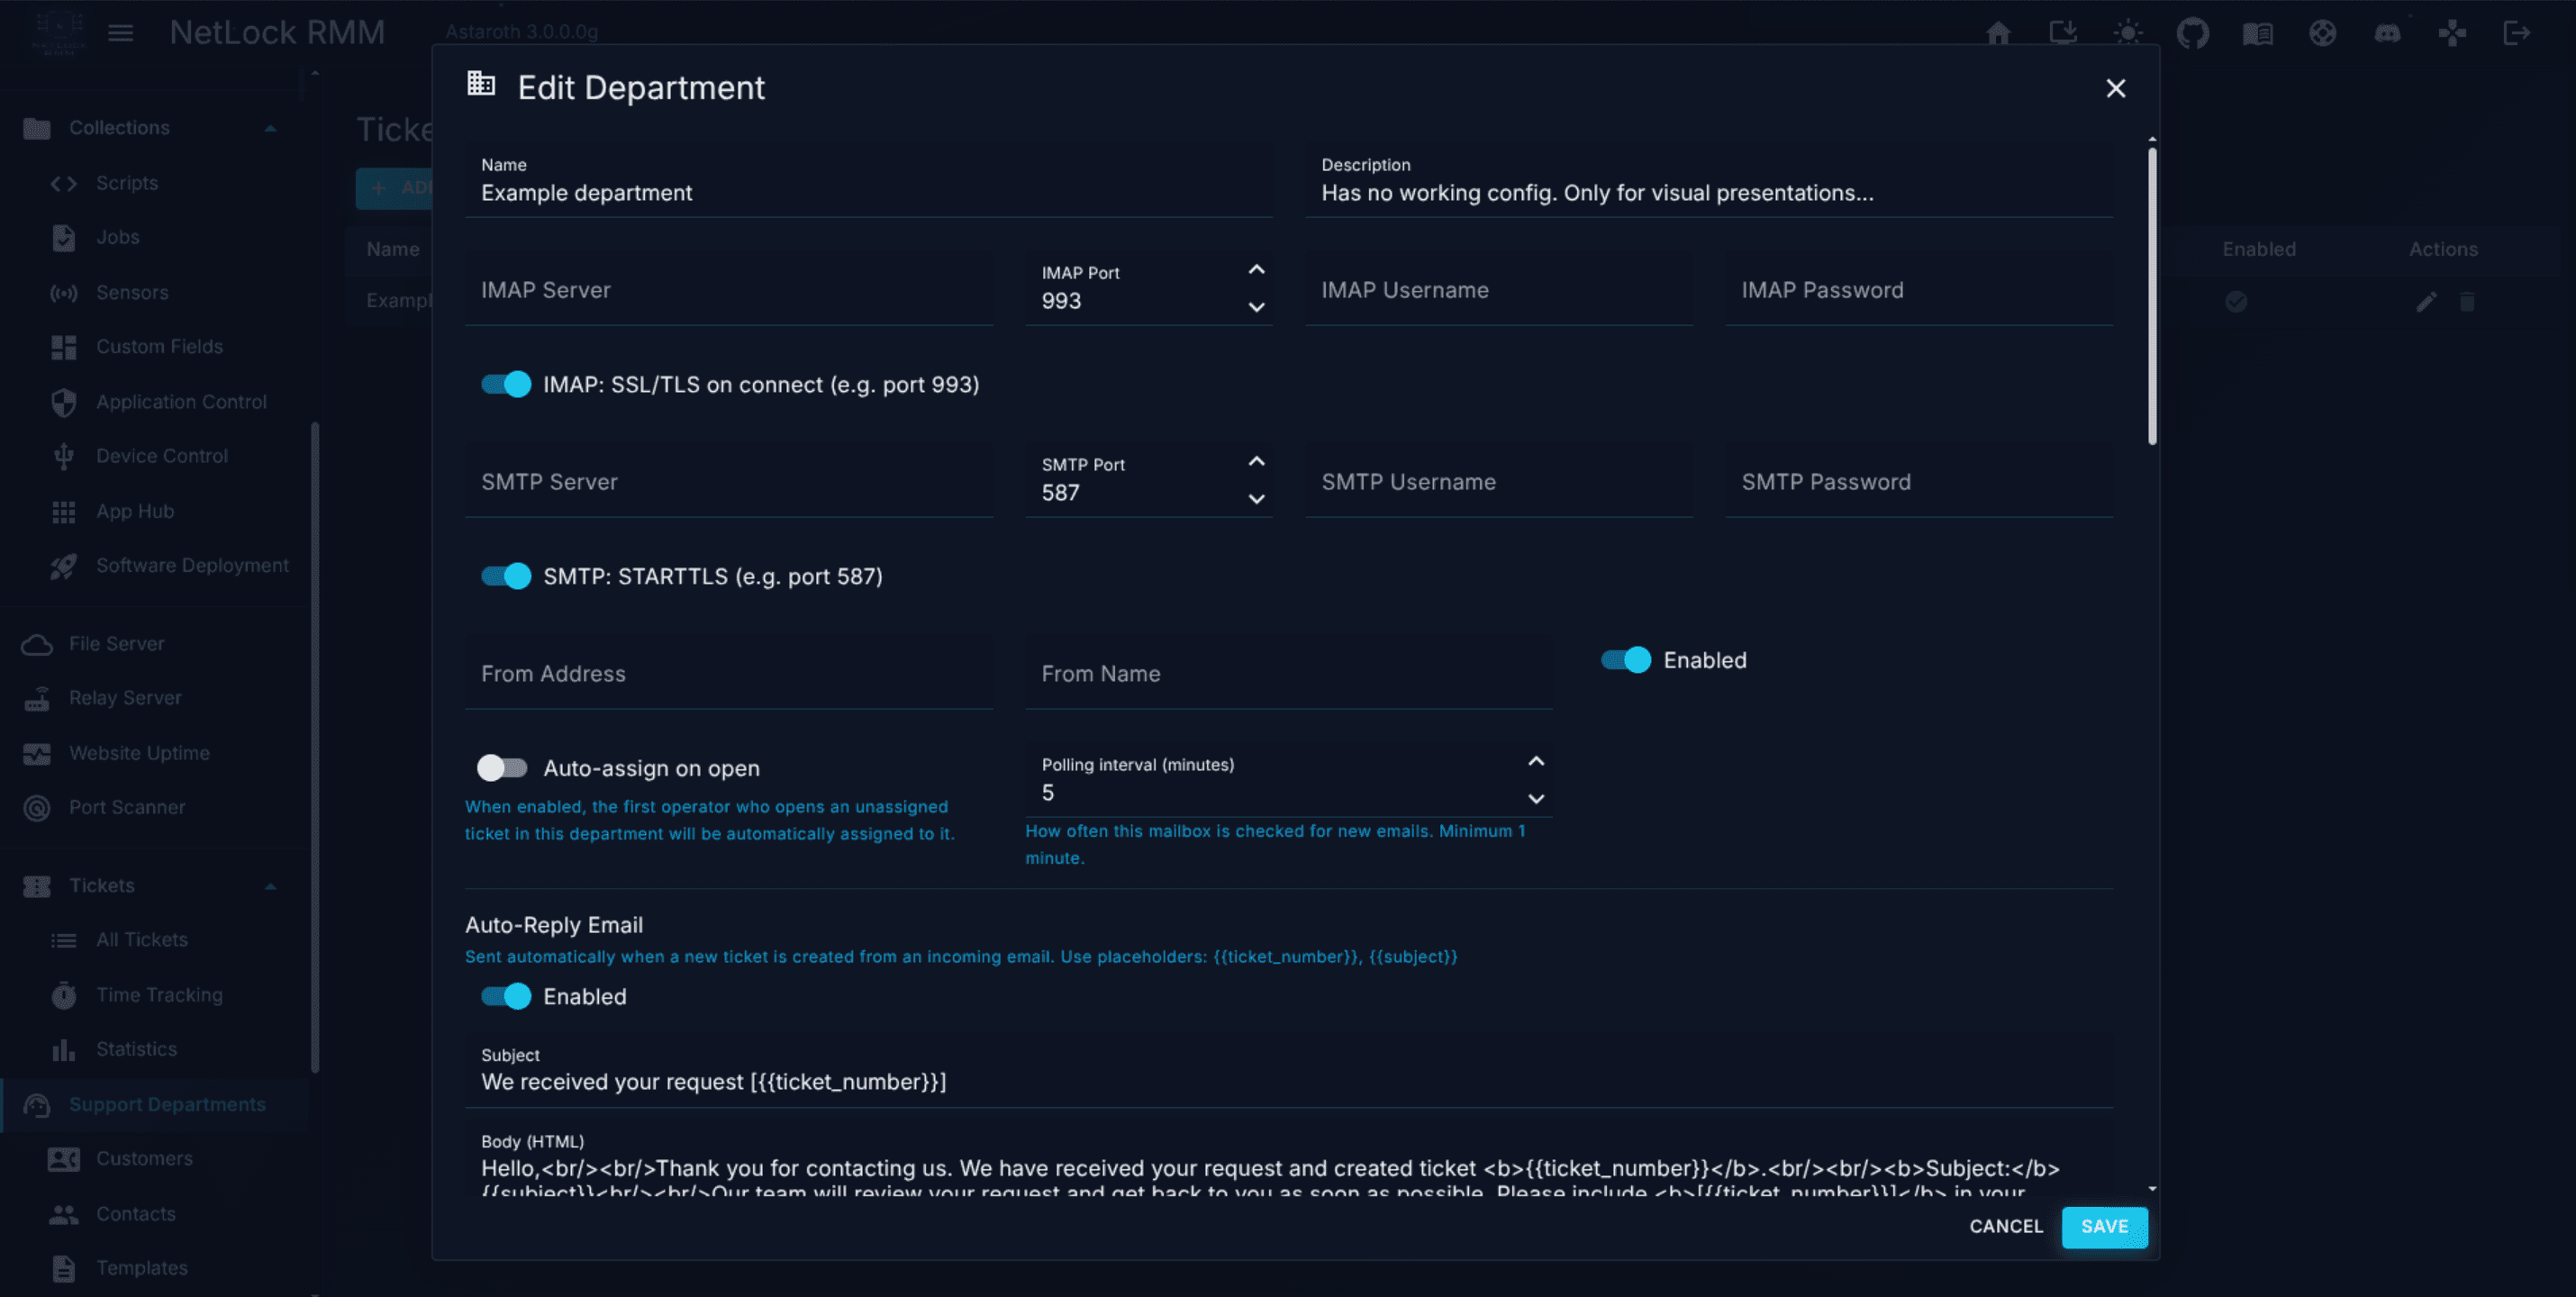This screenshot has width=2576, height=1297.
Task: Click the Scripts code icon in sidebar
Action: [x=64, y=183]
